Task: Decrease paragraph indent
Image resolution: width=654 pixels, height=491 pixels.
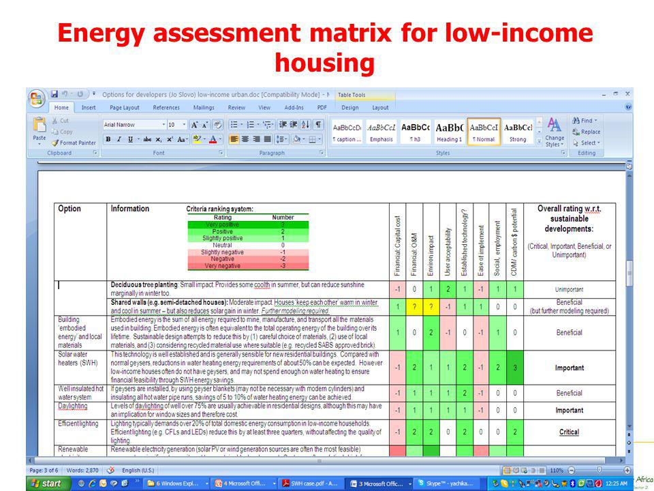Action: [x=283, y=124]
